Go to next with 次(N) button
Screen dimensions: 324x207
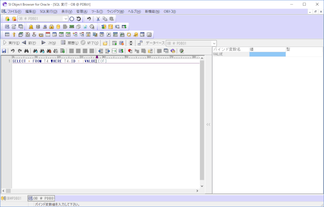(48, 43)
